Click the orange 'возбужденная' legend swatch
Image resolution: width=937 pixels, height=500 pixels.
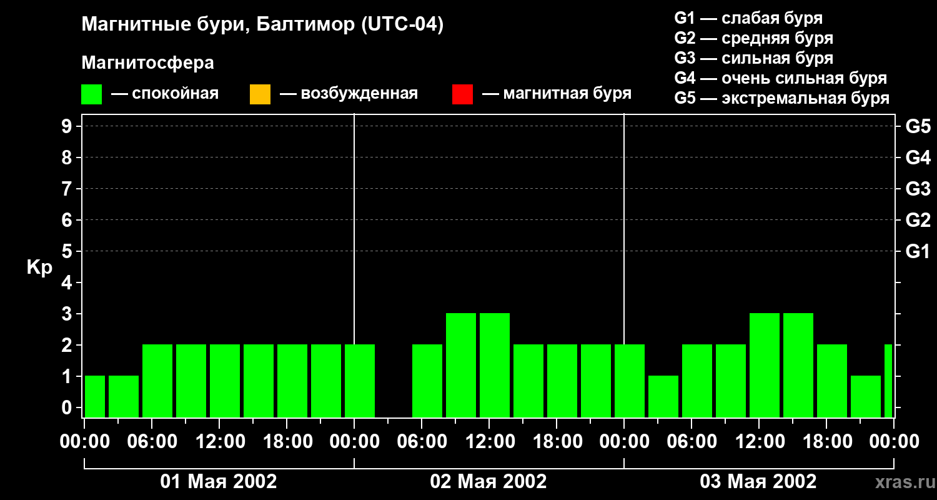tap(260, 94)
